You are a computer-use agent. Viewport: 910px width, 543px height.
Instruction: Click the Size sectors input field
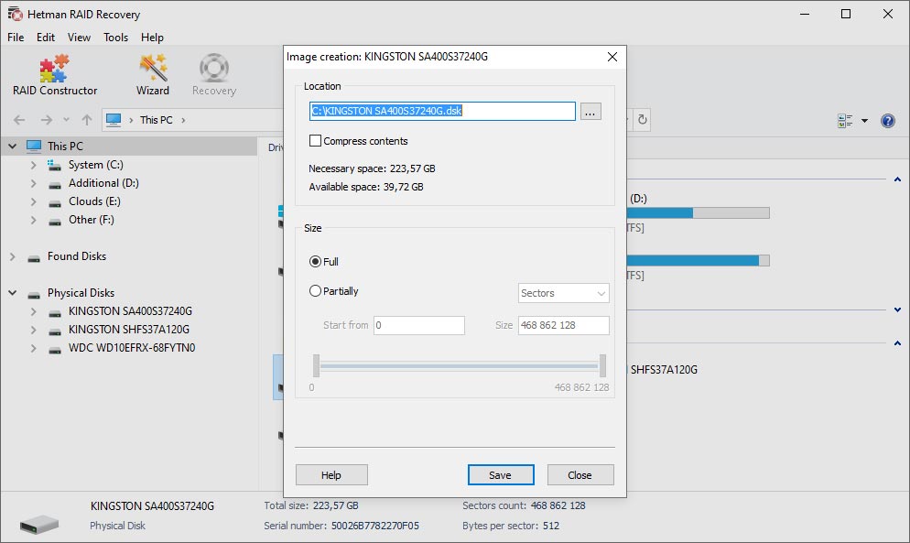(564, 325)
